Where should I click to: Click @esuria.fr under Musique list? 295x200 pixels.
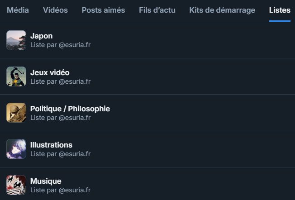75,190
